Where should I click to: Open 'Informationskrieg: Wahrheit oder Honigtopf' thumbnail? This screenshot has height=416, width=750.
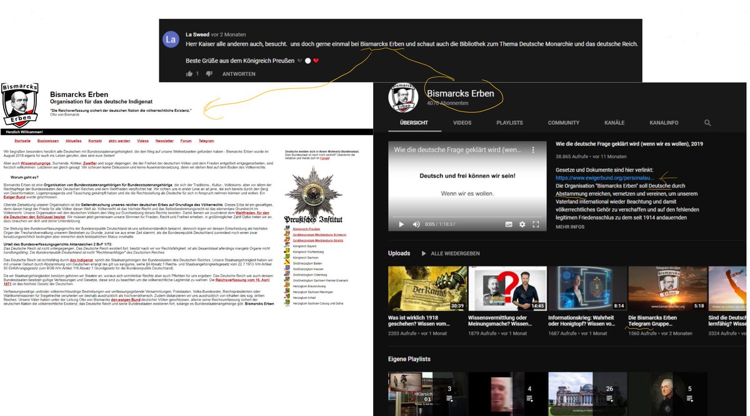587,288
